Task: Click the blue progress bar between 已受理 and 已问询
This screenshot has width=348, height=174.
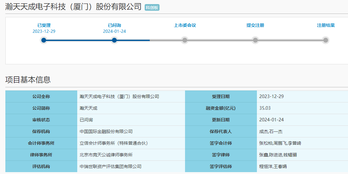Action: tap(79, 40)
